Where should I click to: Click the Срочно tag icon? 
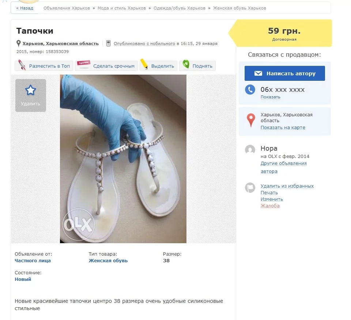coord(84,65)
